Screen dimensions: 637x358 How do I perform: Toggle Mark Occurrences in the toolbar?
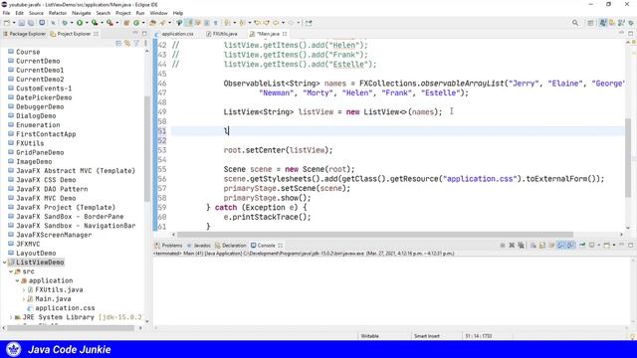pyautogui.click(x=189, y=23)
